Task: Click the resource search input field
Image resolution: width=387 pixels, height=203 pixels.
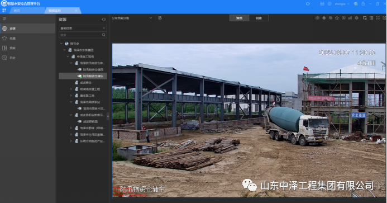Action: coord(80,35)
